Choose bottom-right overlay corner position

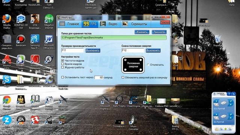(x=141, y=70)
